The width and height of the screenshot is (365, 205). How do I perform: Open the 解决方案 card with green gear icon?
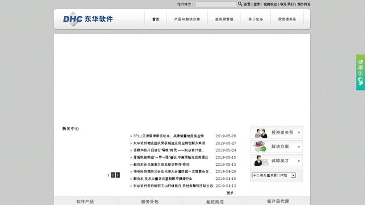pyautogui.click(x=276, y=147)
